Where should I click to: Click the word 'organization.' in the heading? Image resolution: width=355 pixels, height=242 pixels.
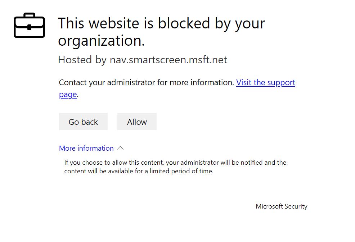101,41
